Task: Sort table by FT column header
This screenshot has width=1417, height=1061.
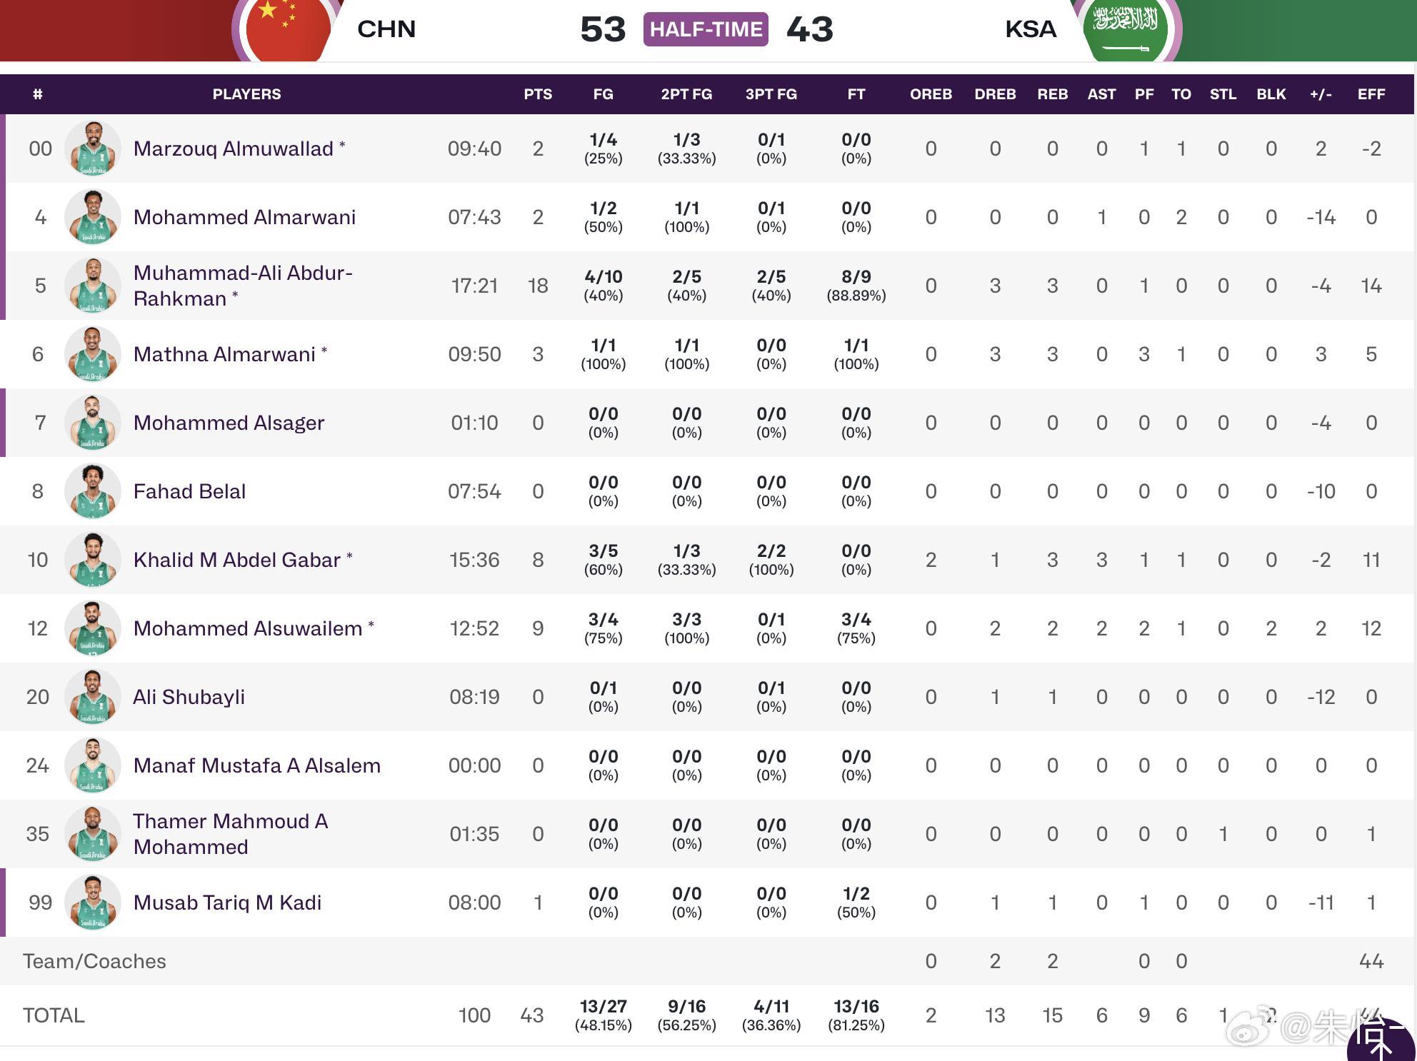Action: [x=856, y=94]
